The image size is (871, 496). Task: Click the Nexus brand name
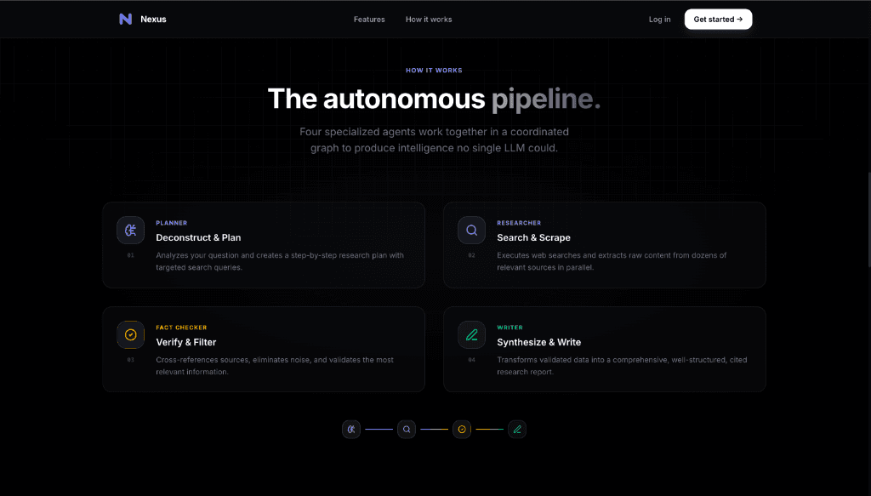point(153,20)
